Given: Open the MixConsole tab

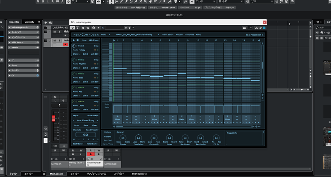Looking at the screenshot, I should pos(56,174).
